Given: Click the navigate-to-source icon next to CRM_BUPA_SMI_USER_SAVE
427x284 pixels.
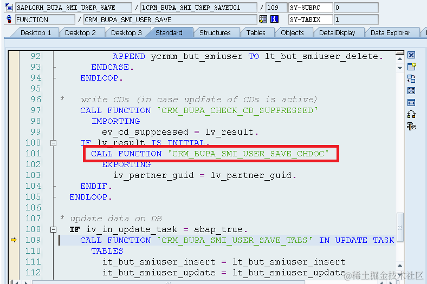Looking at the screenshot, I should (x=263, y=19).
